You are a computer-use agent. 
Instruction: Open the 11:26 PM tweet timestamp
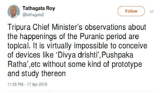(x=15, y=84)
